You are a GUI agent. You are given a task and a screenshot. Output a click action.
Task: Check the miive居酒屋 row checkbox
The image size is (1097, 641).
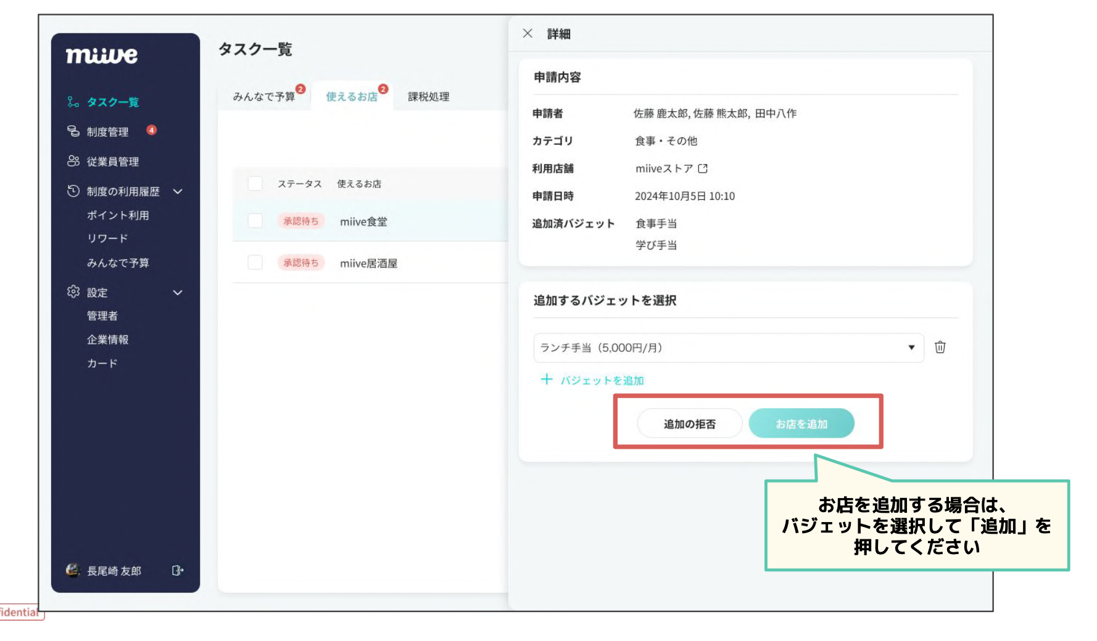point(255,263)
